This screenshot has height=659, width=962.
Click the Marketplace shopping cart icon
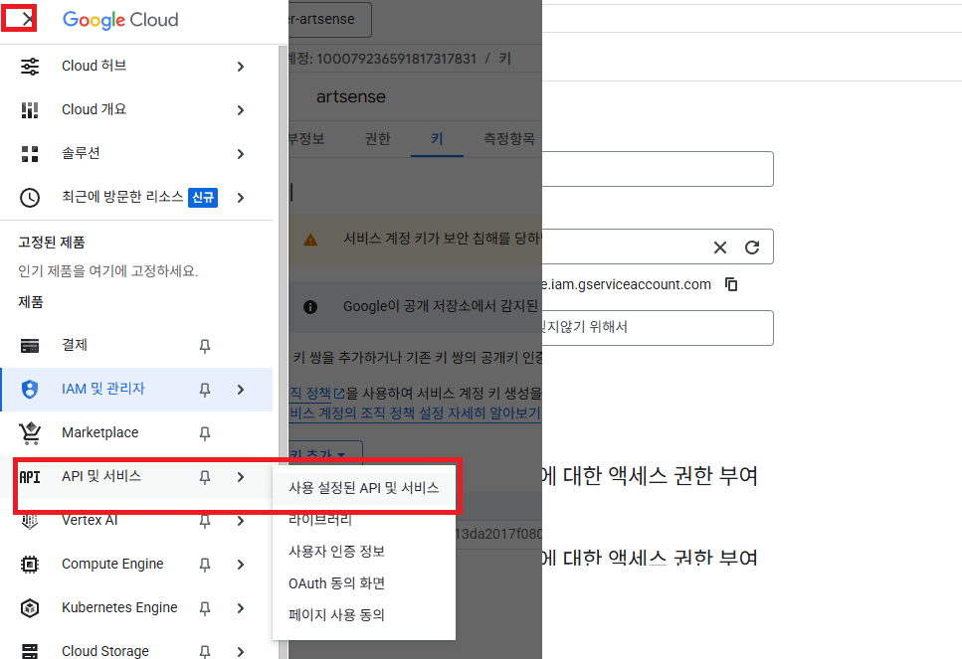30,433
